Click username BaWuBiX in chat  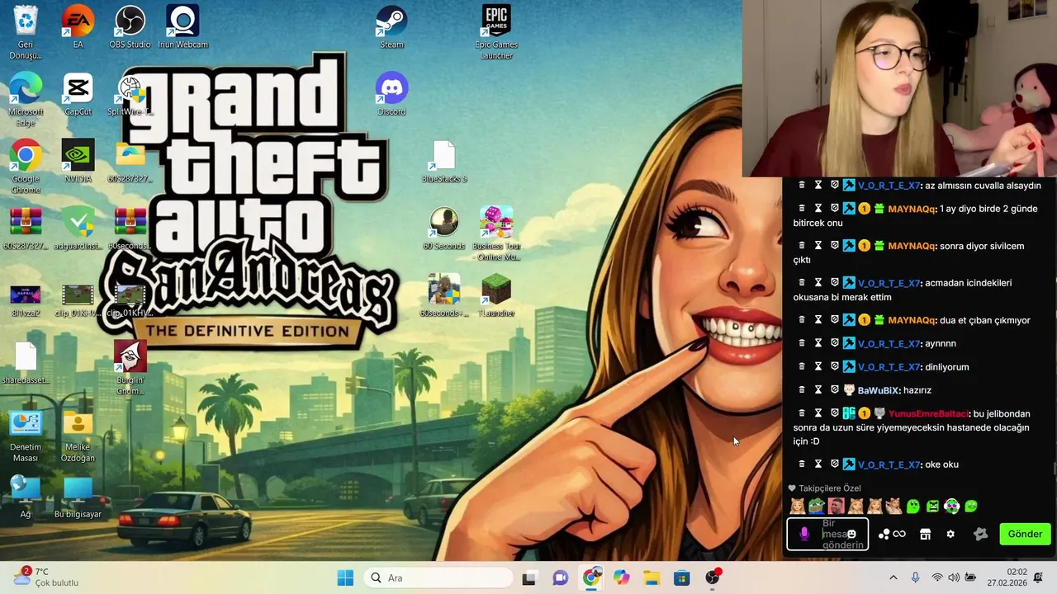pos(878,390)
